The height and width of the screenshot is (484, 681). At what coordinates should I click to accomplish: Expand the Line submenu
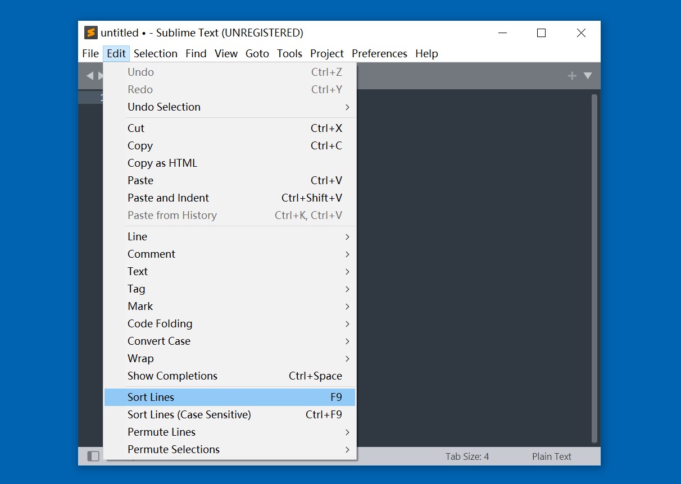coord(230,236)
